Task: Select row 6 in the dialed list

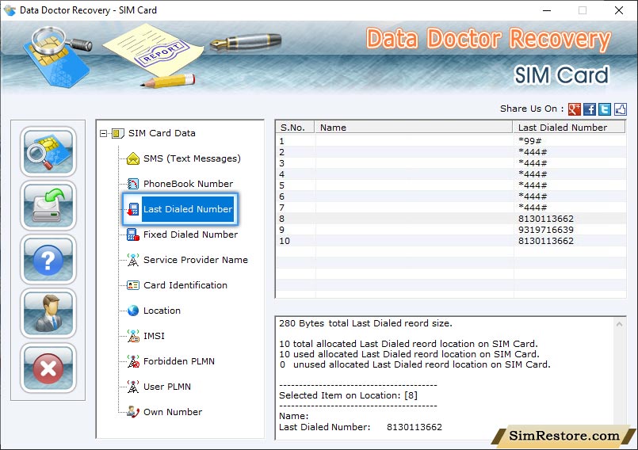Action: 451,196
